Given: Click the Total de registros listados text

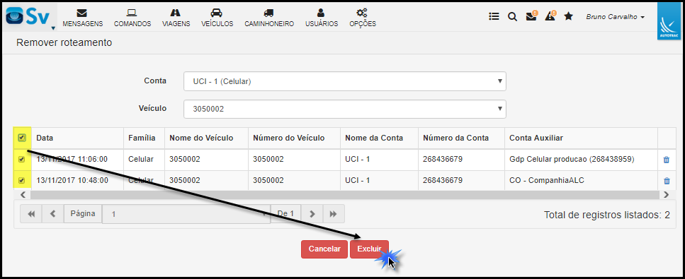Looking at the screenshot, I should click(607, 215).
